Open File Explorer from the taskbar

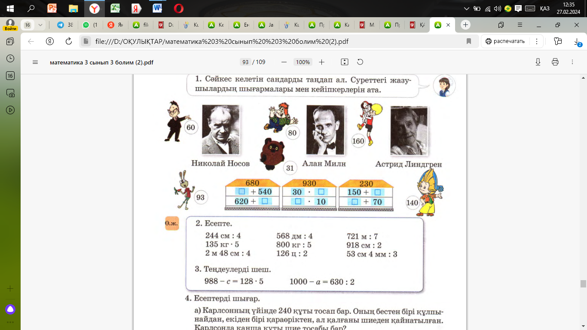[x=73, y=8]
